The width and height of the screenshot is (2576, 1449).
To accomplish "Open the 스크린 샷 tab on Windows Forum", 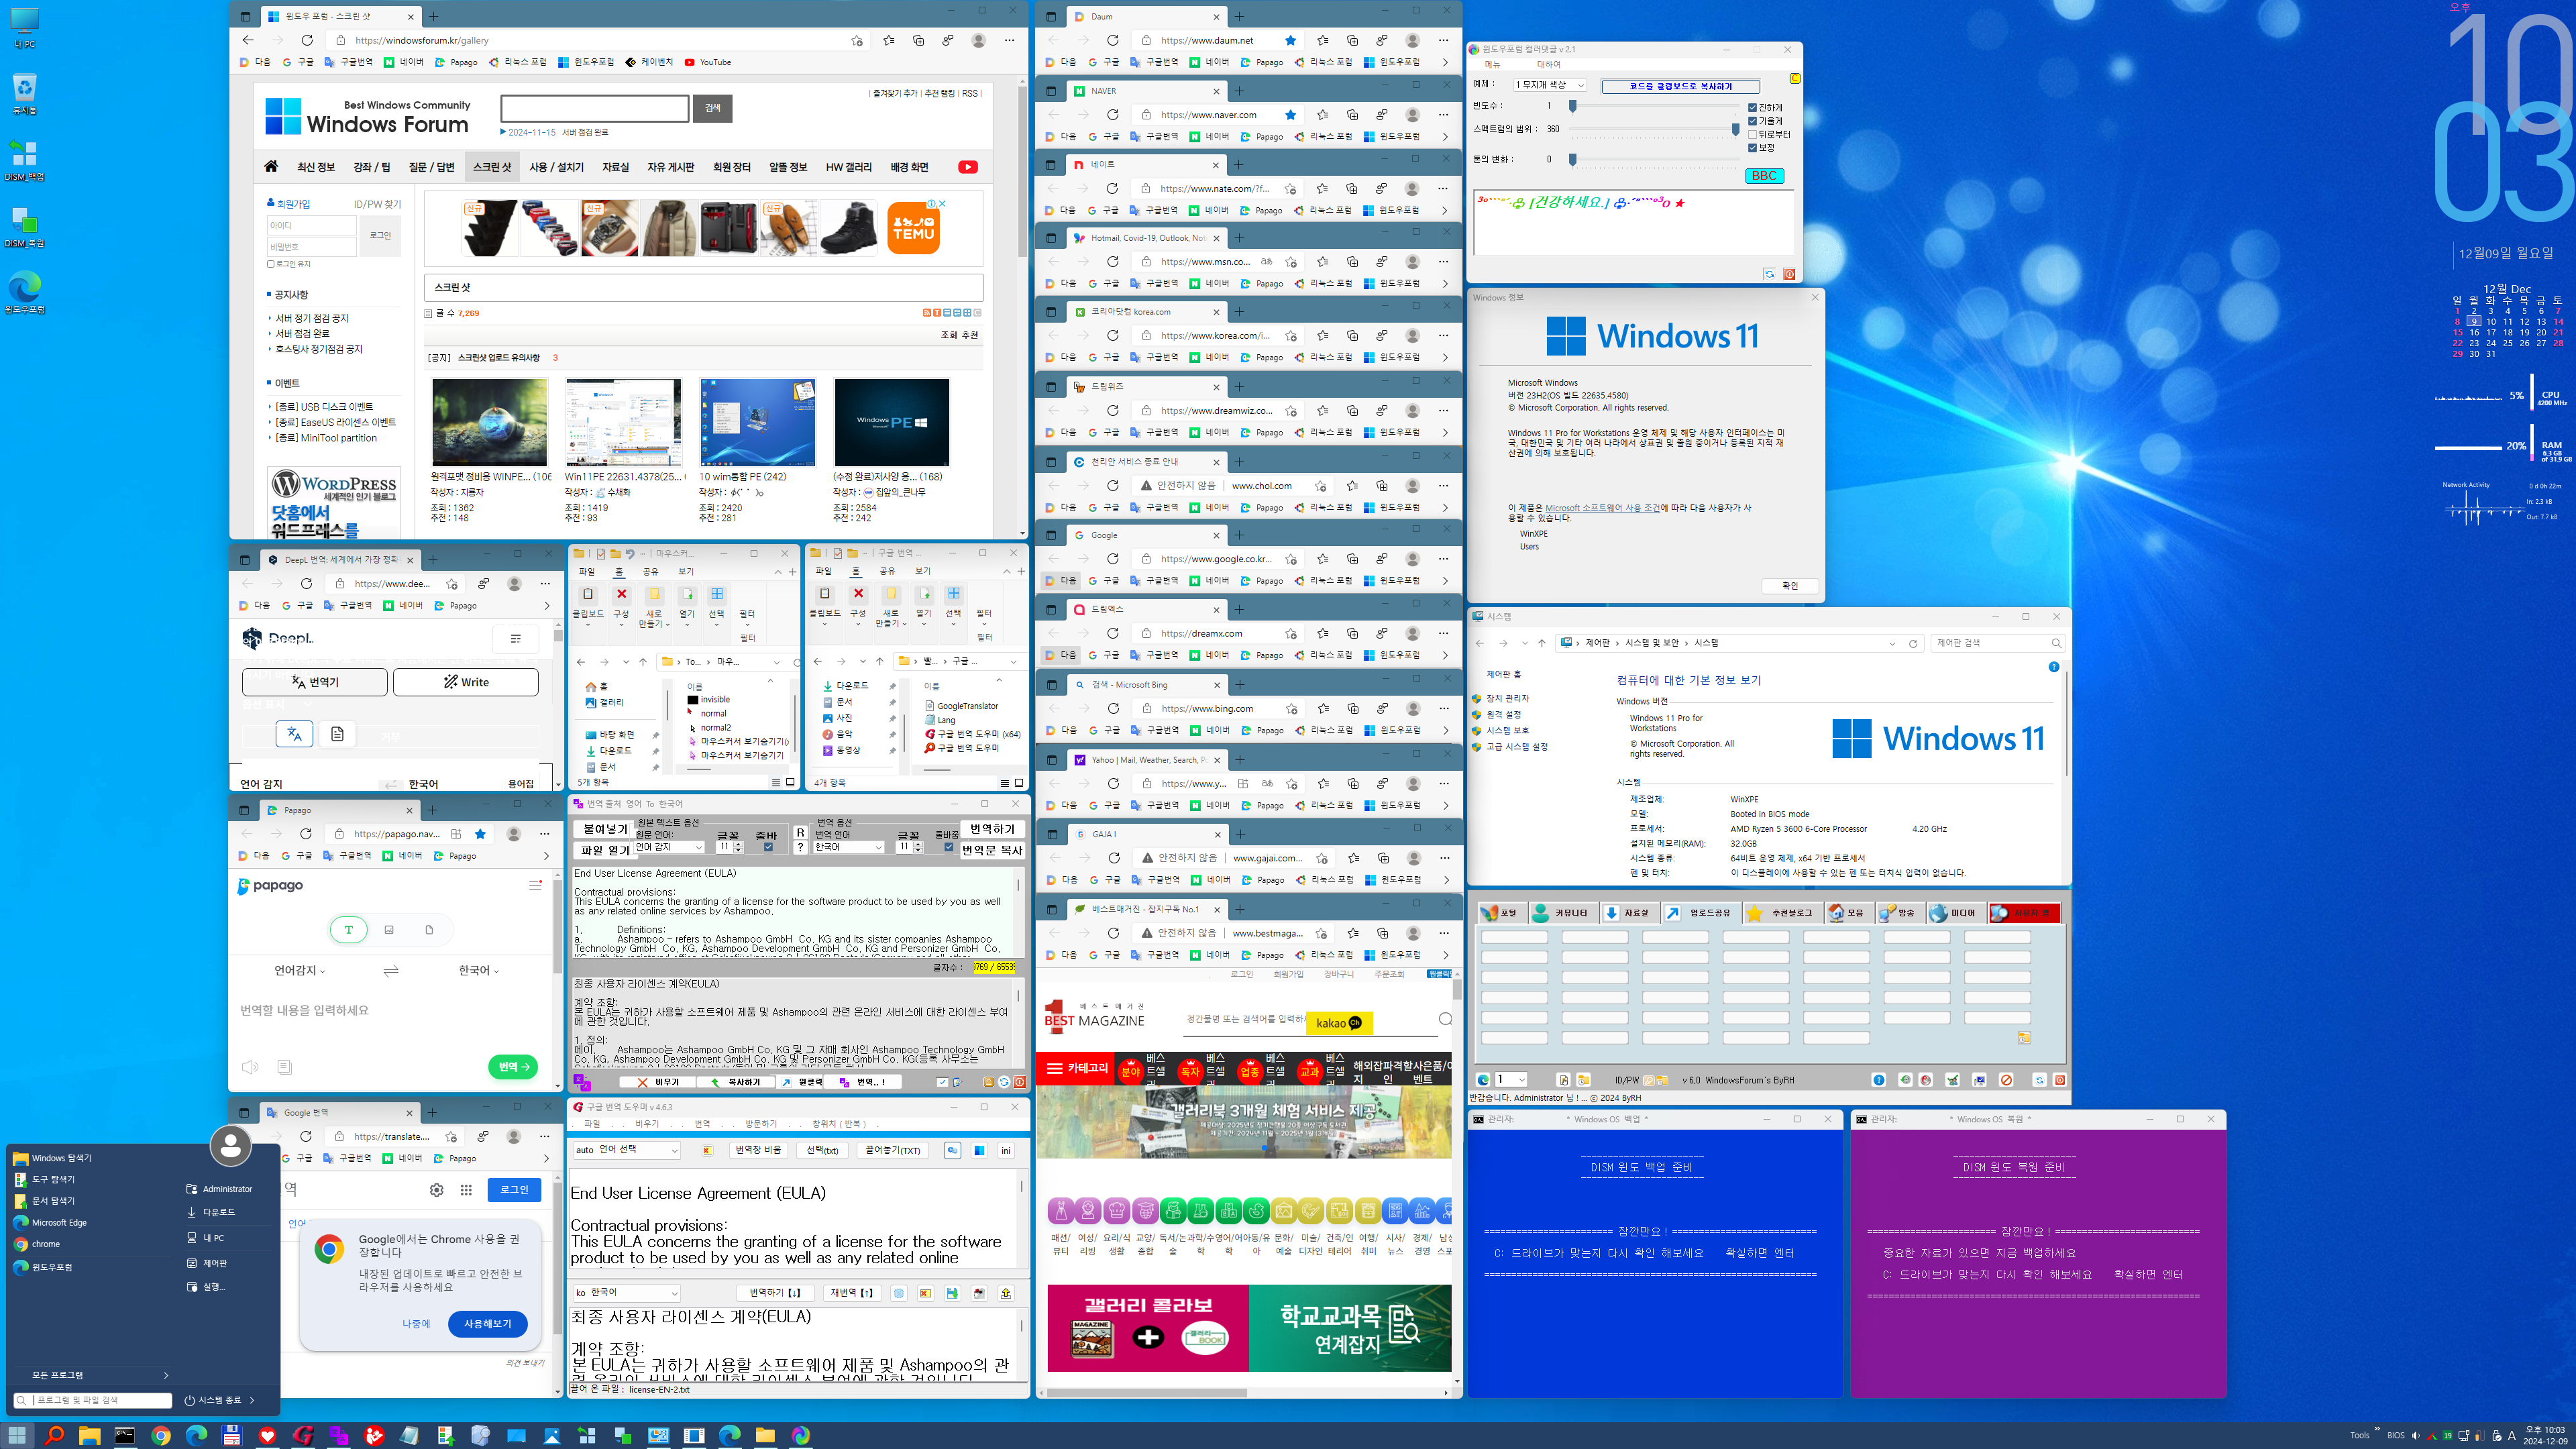I will pyautogui.click(x=492, y=167).
